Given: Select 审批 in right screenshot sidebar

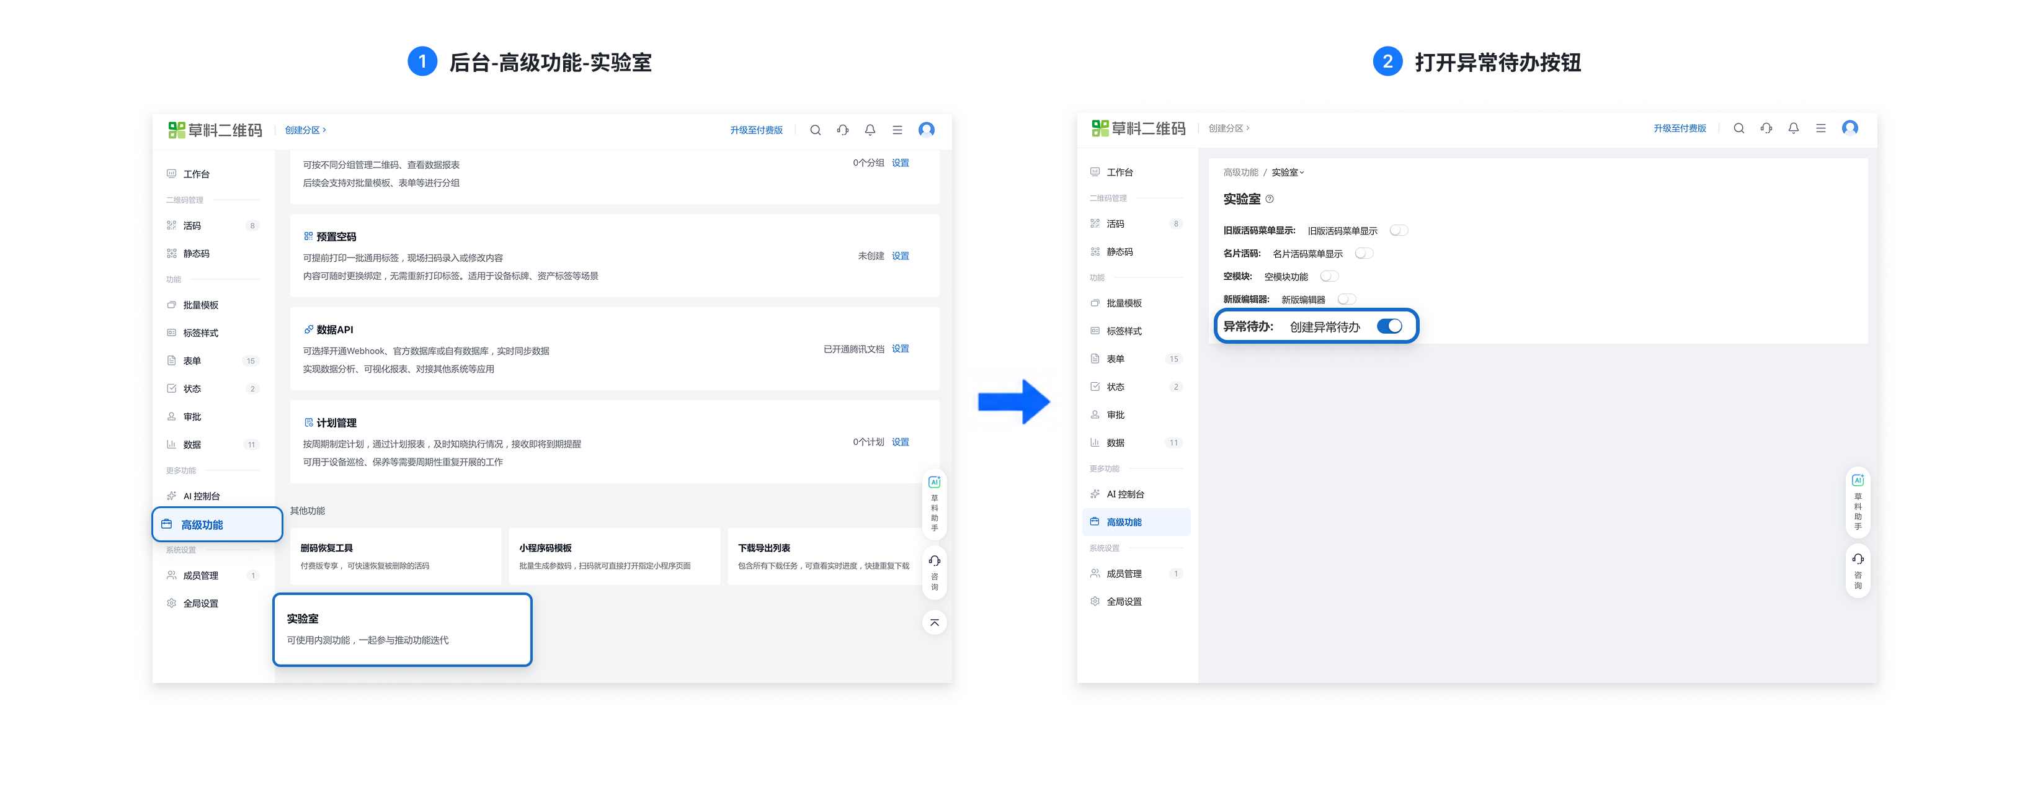Looking at the screenshot, I should coord(1136,415).
